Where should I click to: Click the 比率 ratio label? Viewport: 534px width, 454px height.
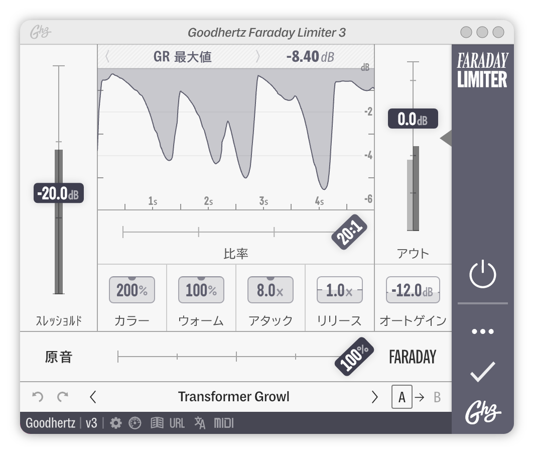(236, 254)
